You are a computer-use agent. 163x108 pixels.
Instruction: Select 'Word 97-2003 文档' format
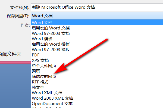(x=97, y=33)
